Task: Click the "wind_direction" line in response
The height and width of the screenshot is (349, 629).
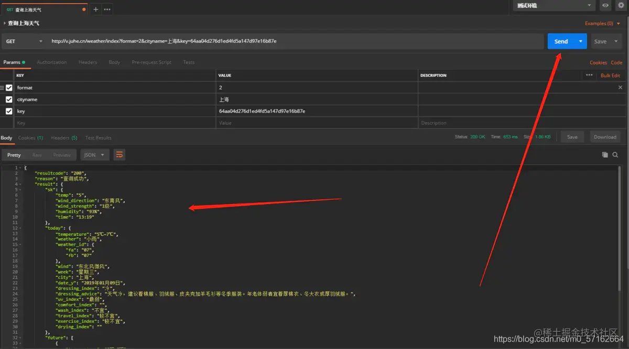Action: [90, 200]
